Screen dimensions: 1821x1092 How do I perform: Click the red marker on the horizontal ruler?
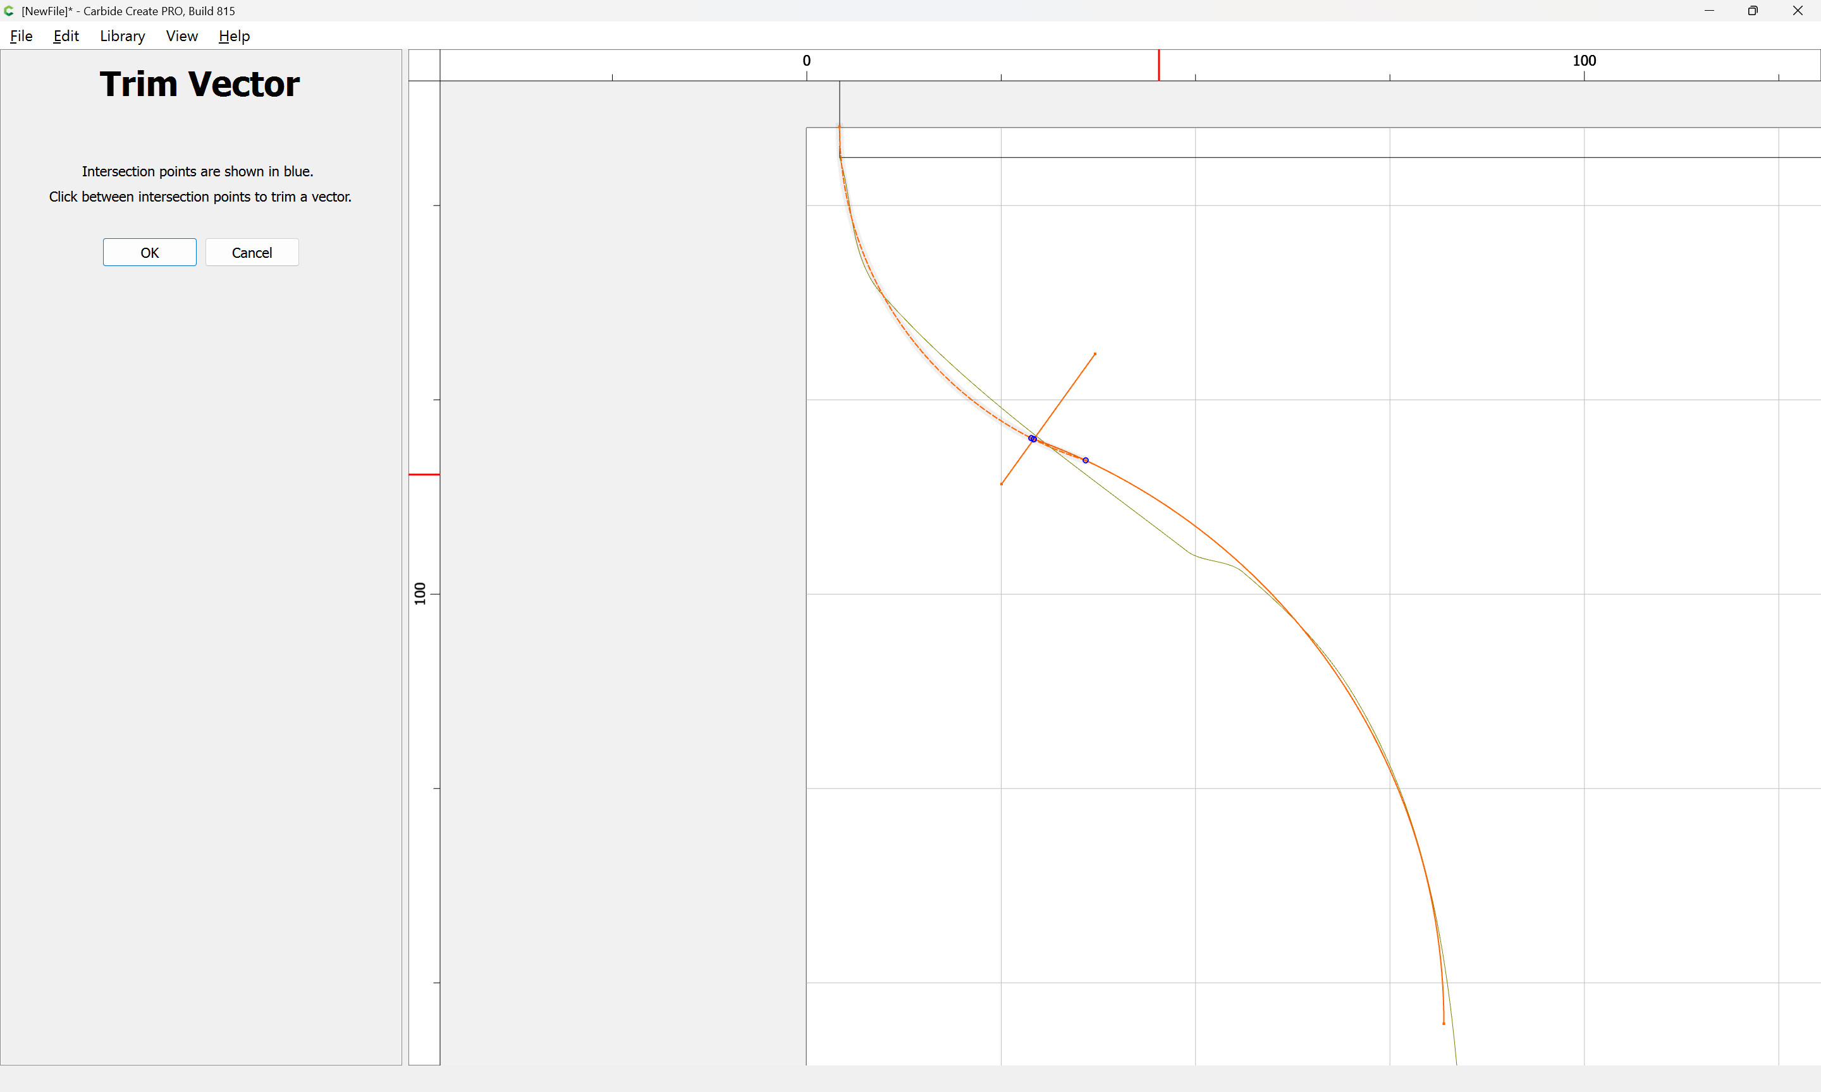pos(1158,66)
